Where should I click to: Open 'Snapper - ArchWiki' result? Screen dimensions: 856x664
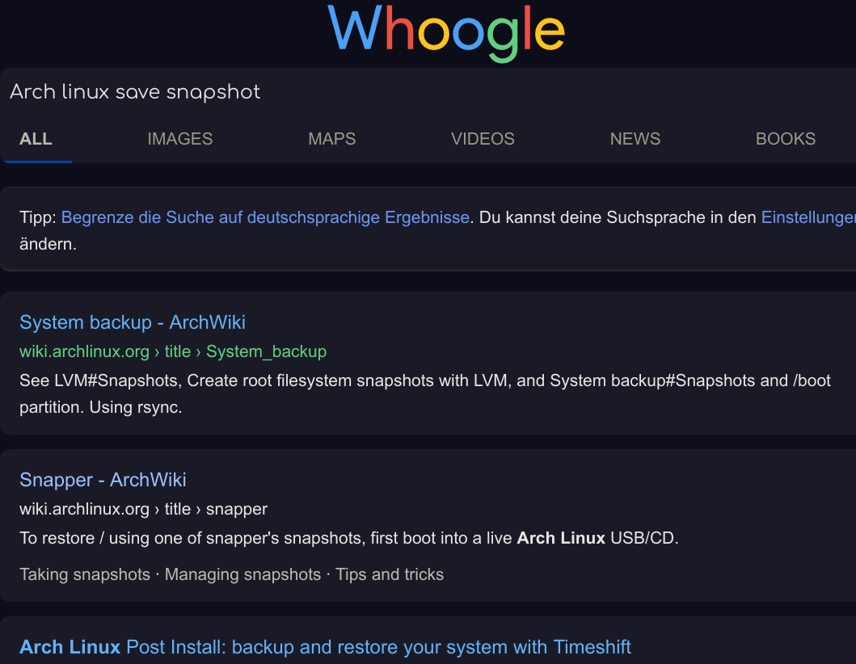coord(103,480)
